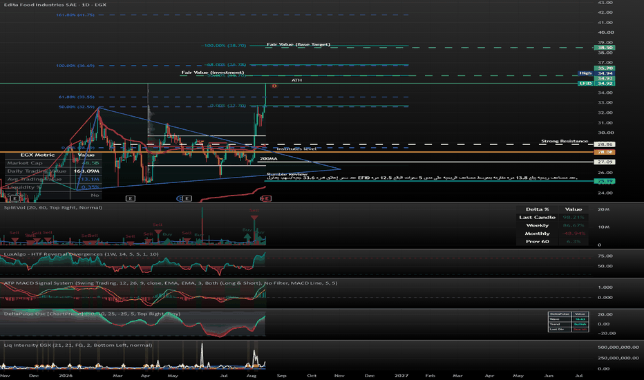Select the Liq Intensity EGX indicator legend

tap(78, 345)
